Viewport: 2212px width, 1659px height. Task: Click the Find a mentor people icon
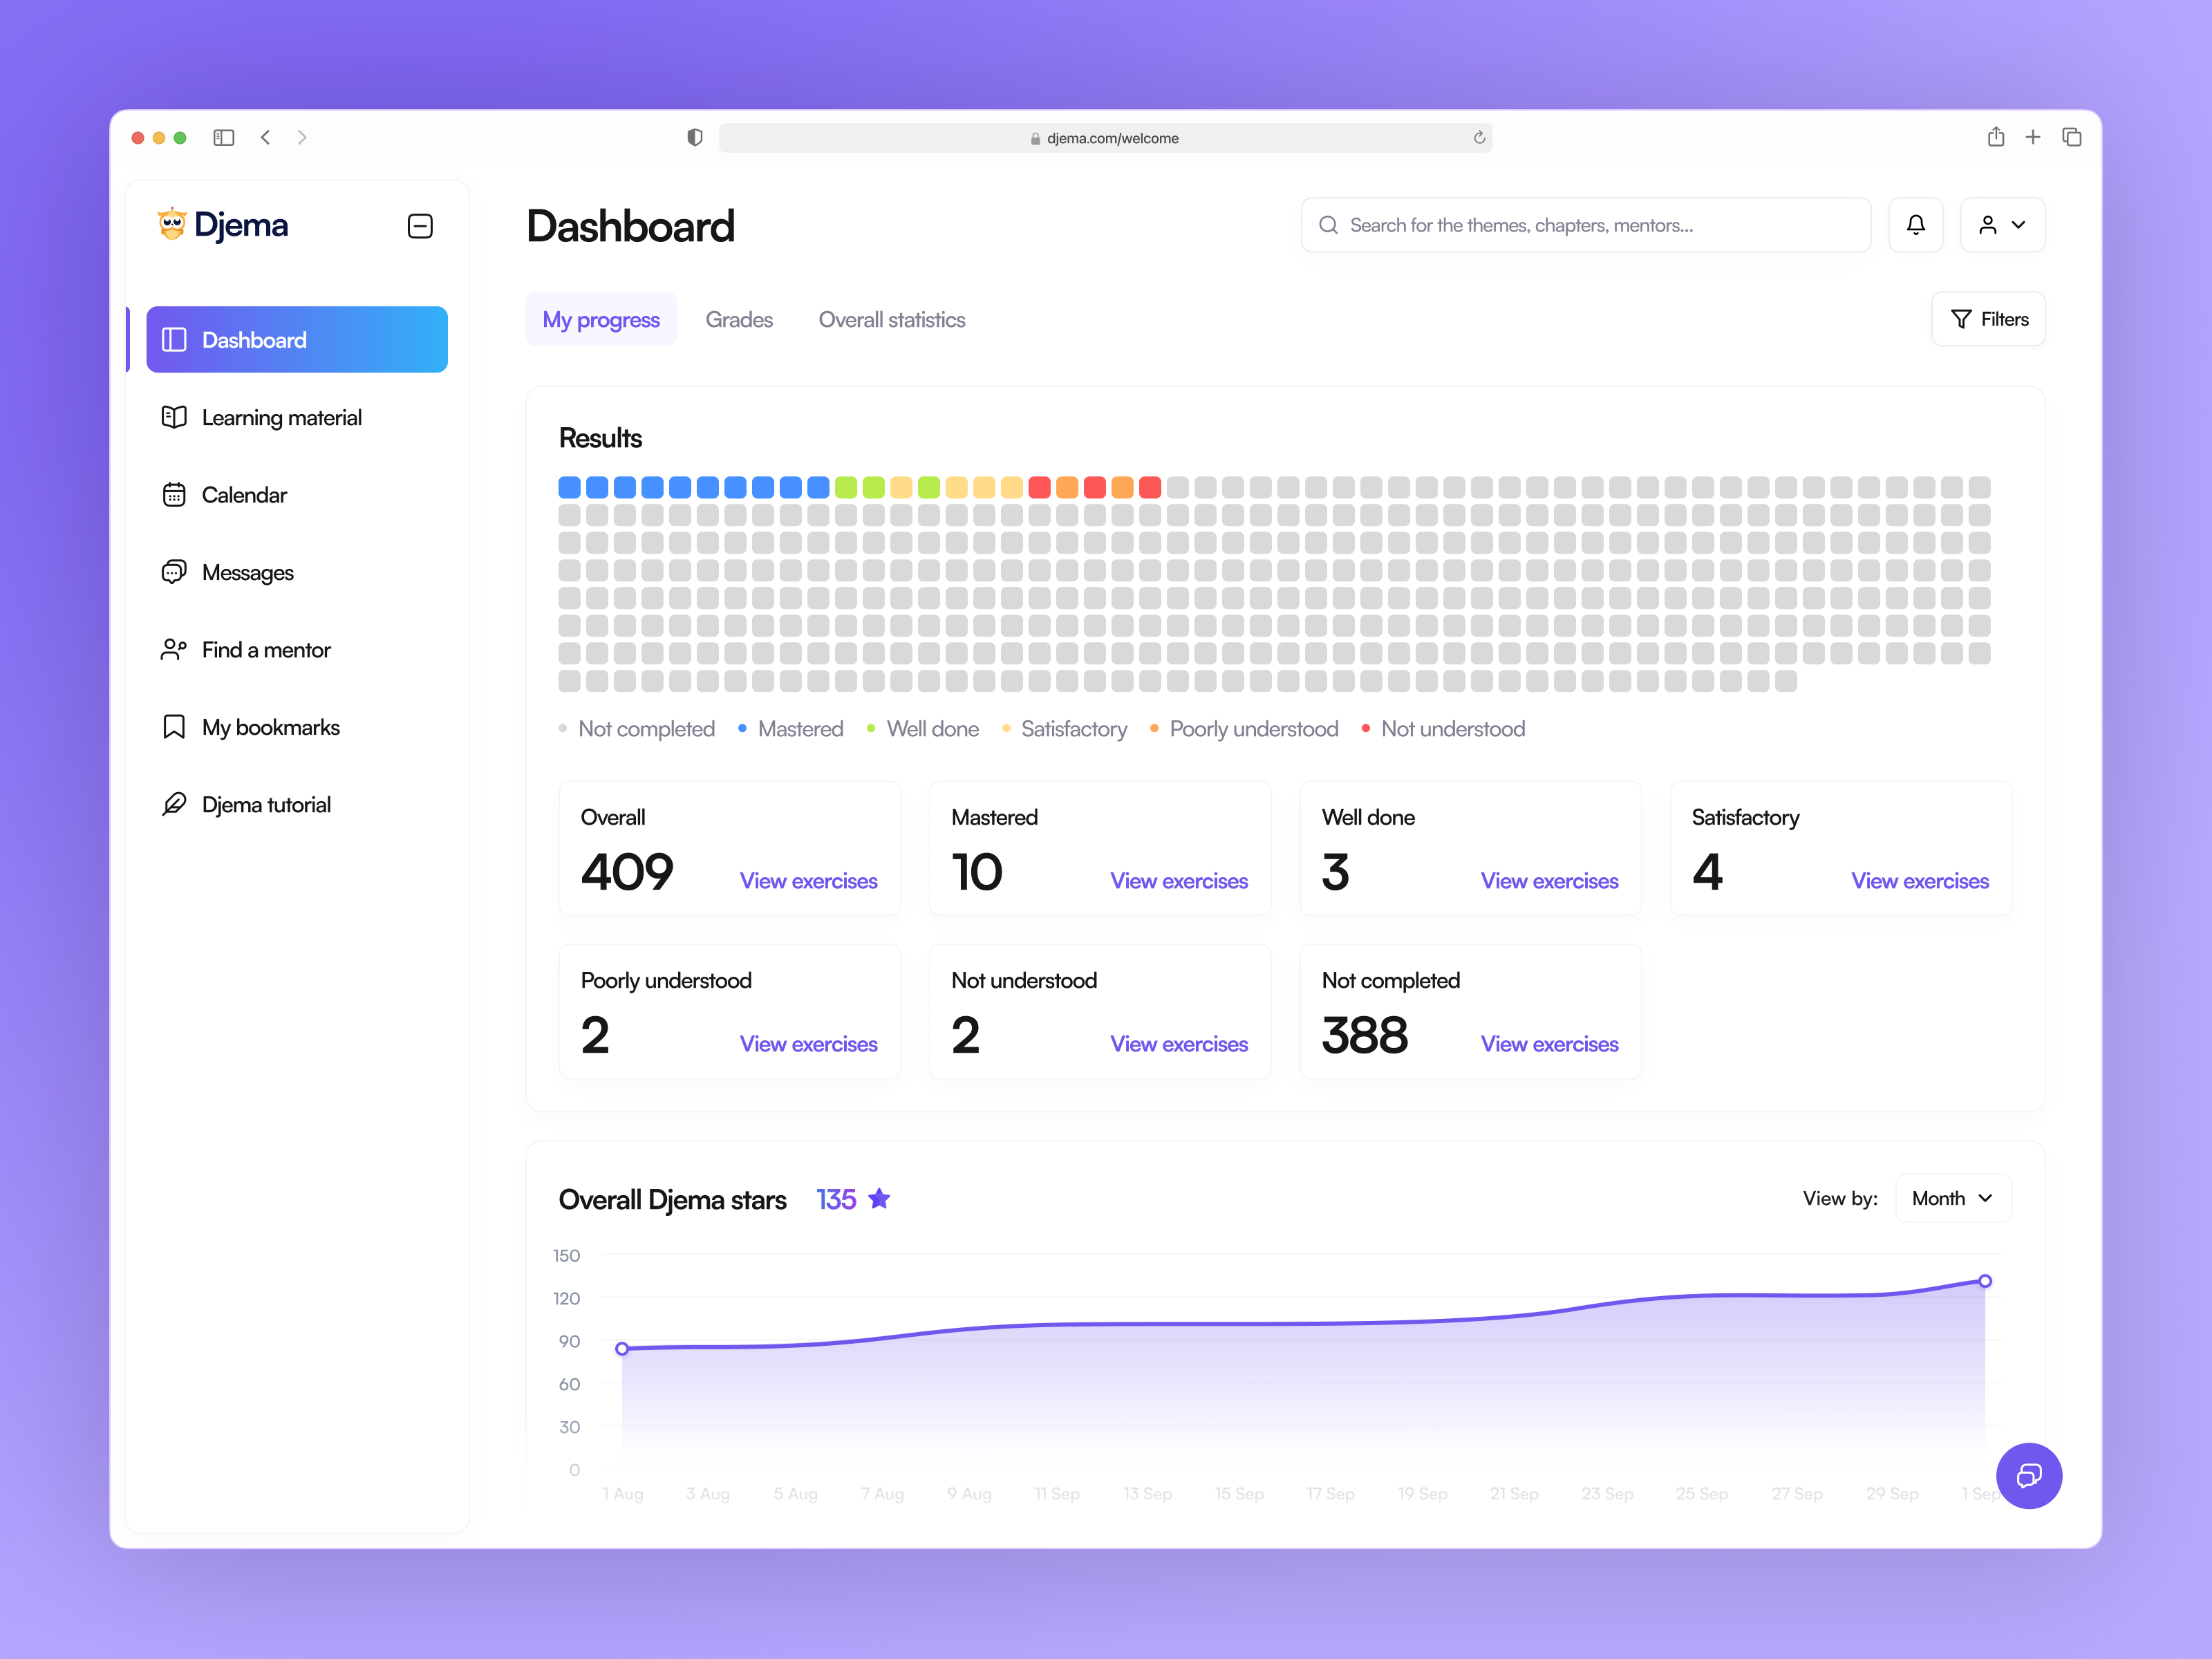coord(174,649)
